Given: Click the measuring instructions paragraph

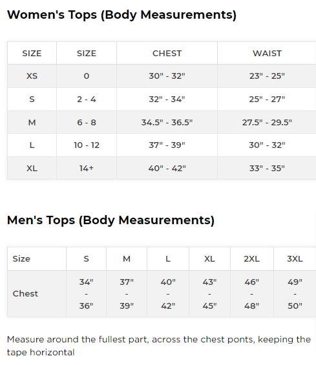Looking at the screenshot, I should coord(159,346).
